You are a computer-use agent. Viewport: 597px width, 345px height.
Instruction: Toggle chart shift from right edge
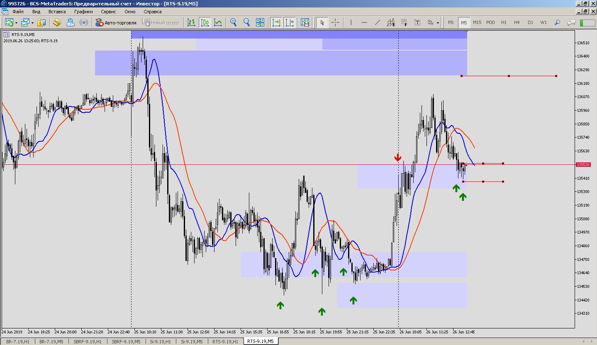point(289,22)
